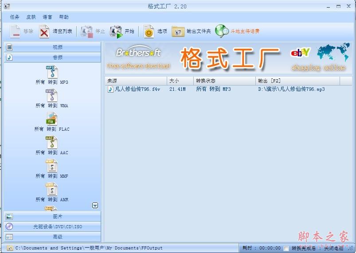Sort by the 大小 column header

point(180,81)
